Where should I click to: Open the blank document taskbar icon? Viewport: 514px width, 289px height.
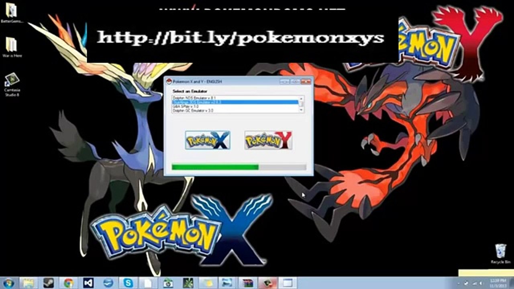coord(148,283)
